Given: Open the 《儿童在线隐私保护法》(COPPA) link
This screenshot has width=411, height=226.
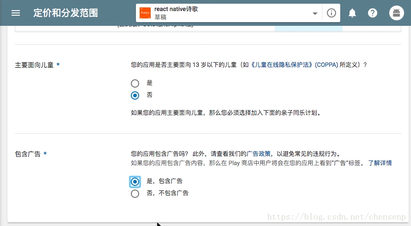Looking at the screenshot, I should [x=294, y=65].
